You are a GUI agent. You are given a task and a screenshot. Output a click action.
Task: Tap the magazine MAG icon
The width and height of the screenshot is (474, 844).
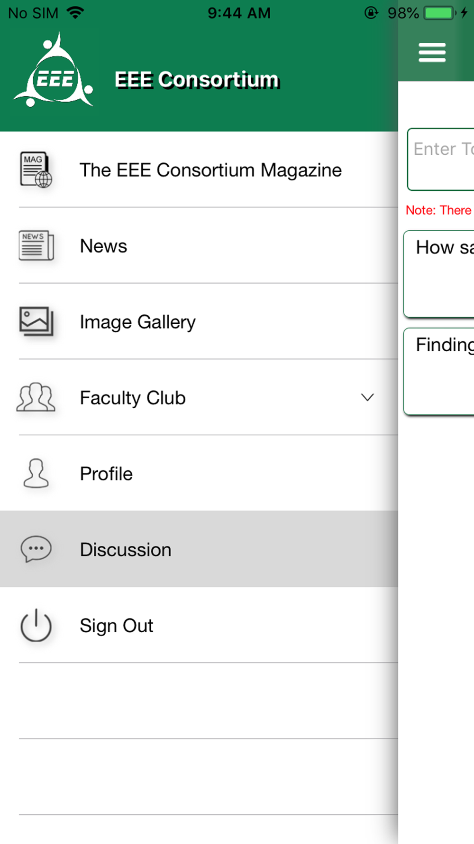point(36,169)
